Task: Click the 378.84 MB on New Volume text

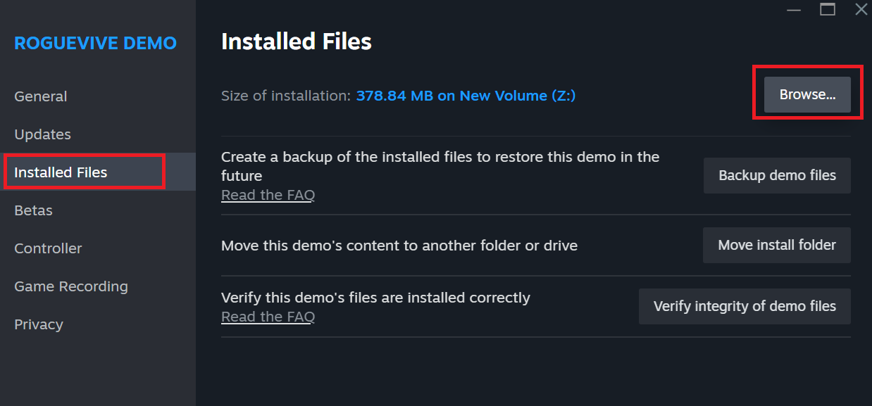Action: tap(466, 96)
